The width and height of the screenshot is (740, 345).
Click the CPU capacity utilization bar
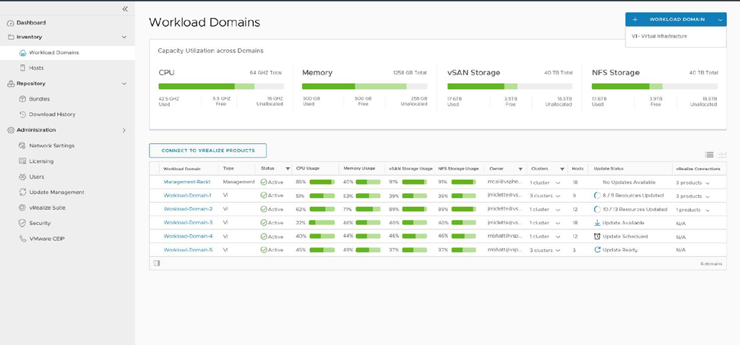tap(220, 86)
